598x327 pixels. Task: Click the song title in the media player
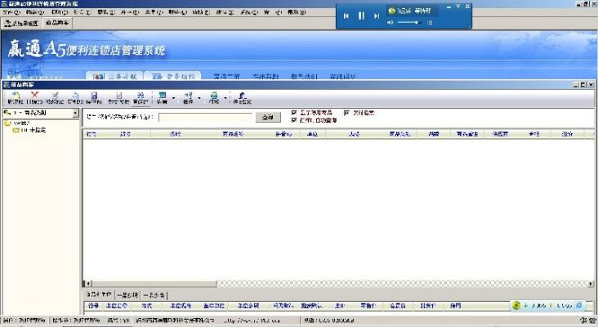414,11
